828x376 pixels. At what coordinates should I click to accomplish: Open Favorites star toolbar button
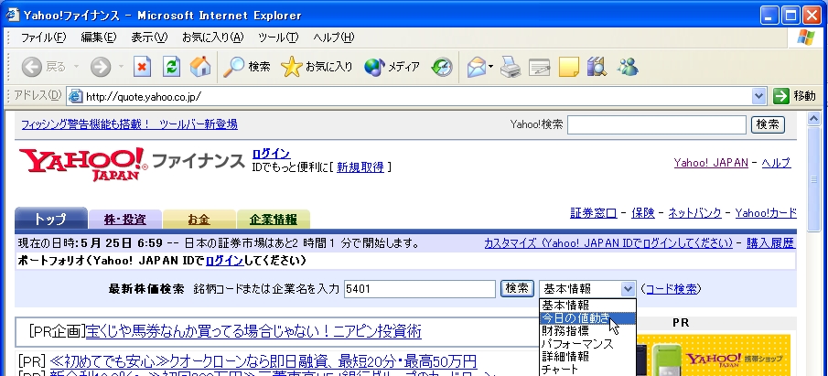[317, 67]
